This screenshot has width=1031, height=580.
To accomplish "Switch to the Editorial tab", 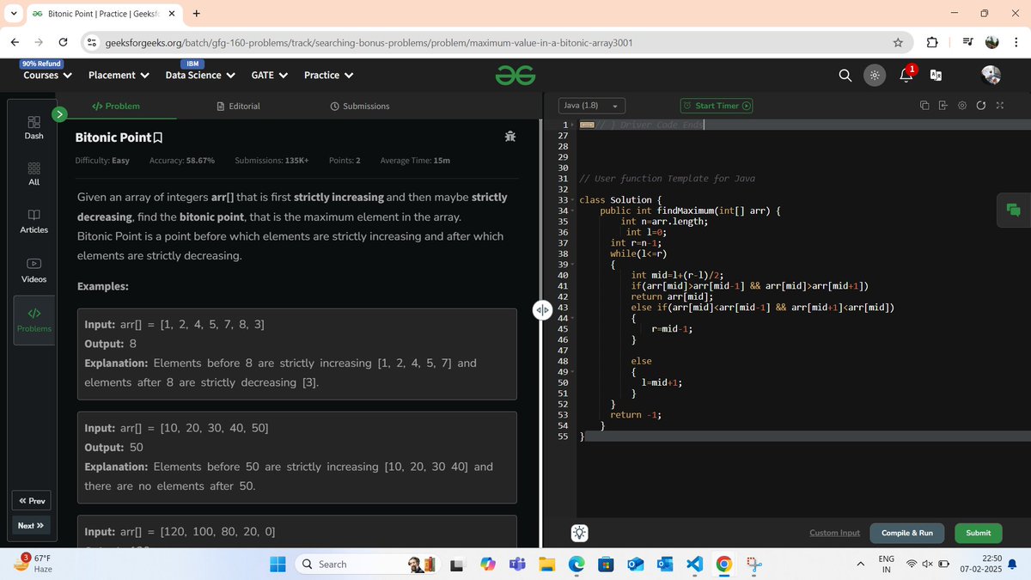I will (239, 106).
